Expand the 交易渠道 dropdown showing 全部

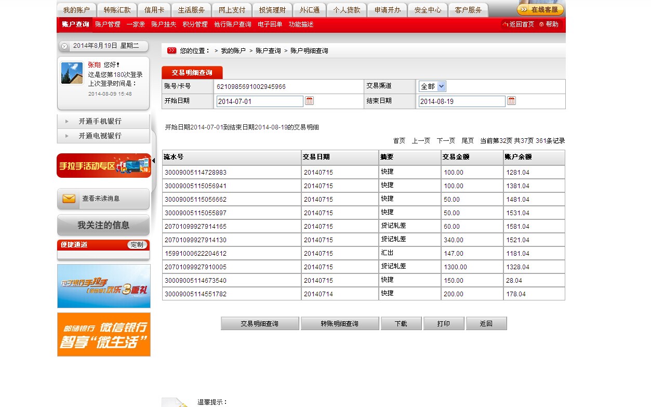[441, 86]
